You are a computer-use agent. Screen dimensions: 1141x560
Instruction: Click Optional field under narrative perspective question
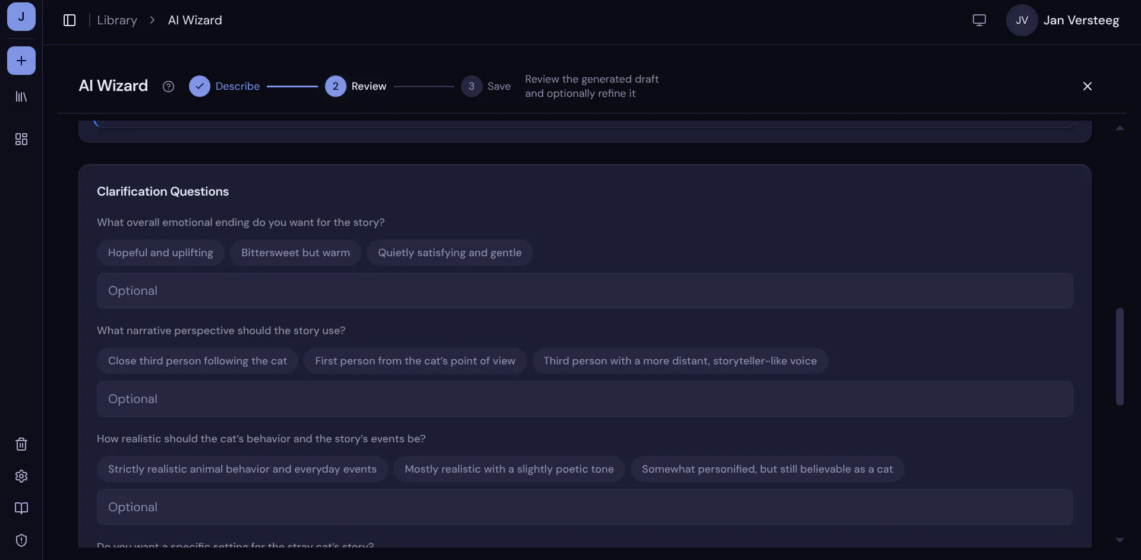(585, 399)
